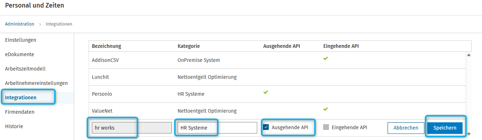
Task: Go to Arbeitszeitmodell settings
Action: click(x=25, y=69)
